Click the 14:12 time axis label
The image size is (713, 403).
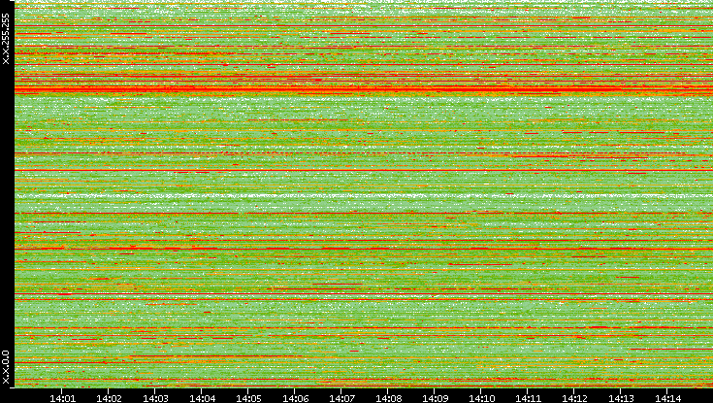(574, 398)
